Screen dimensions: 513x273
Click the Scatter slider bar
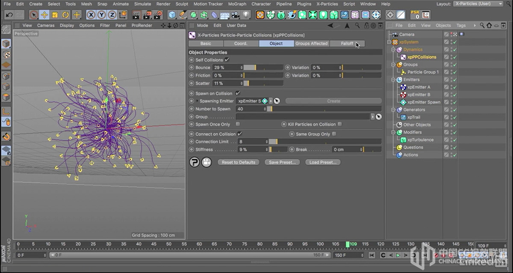tap(263, 83)
